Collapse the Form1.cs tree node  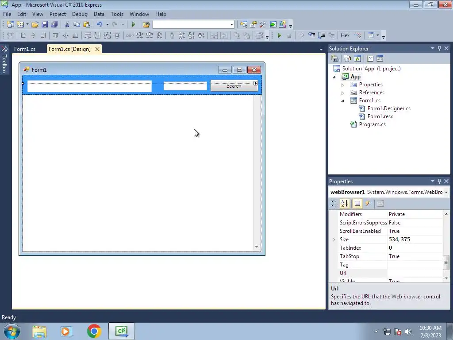pos(343,101)
